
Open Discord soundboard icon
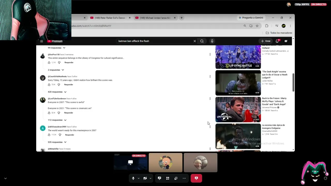click(176, 178)
